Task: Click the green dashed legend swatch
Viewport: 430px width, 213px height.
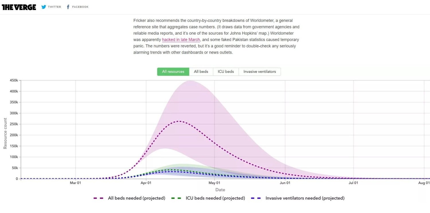Action: pos(176,198)
